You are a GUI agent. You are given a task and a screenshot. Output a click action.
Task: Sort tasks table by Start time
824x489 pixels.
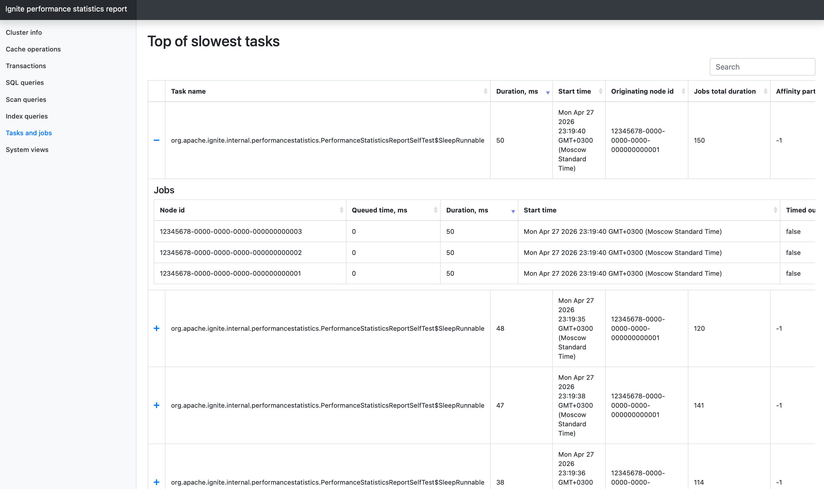pos(579,91)
